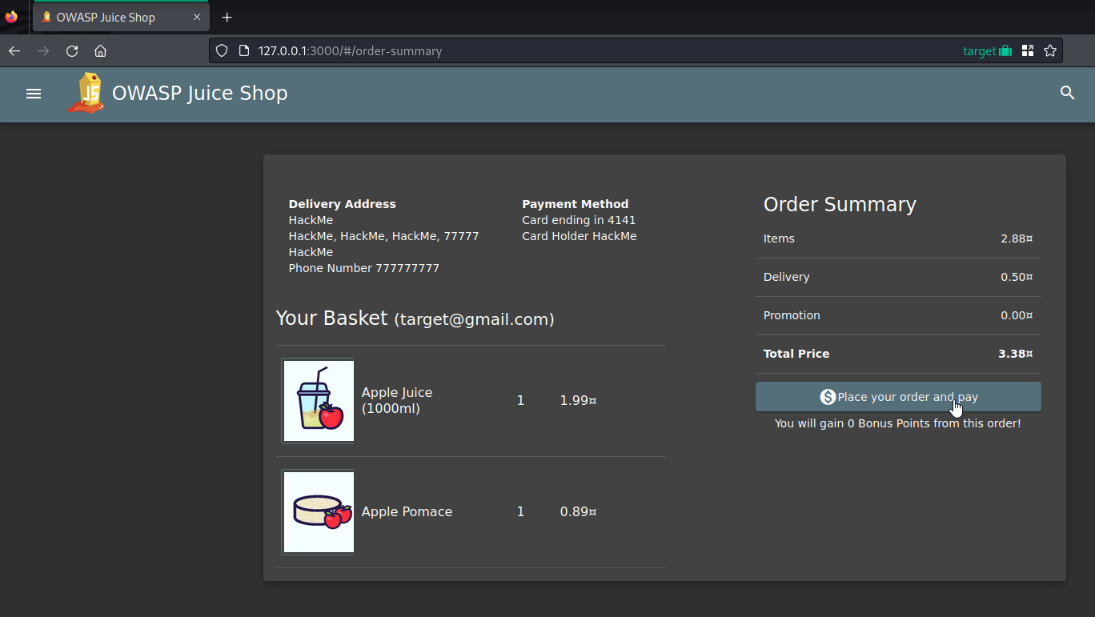
Task: Click the Apple Pomace product name
Action: [407, 511]
